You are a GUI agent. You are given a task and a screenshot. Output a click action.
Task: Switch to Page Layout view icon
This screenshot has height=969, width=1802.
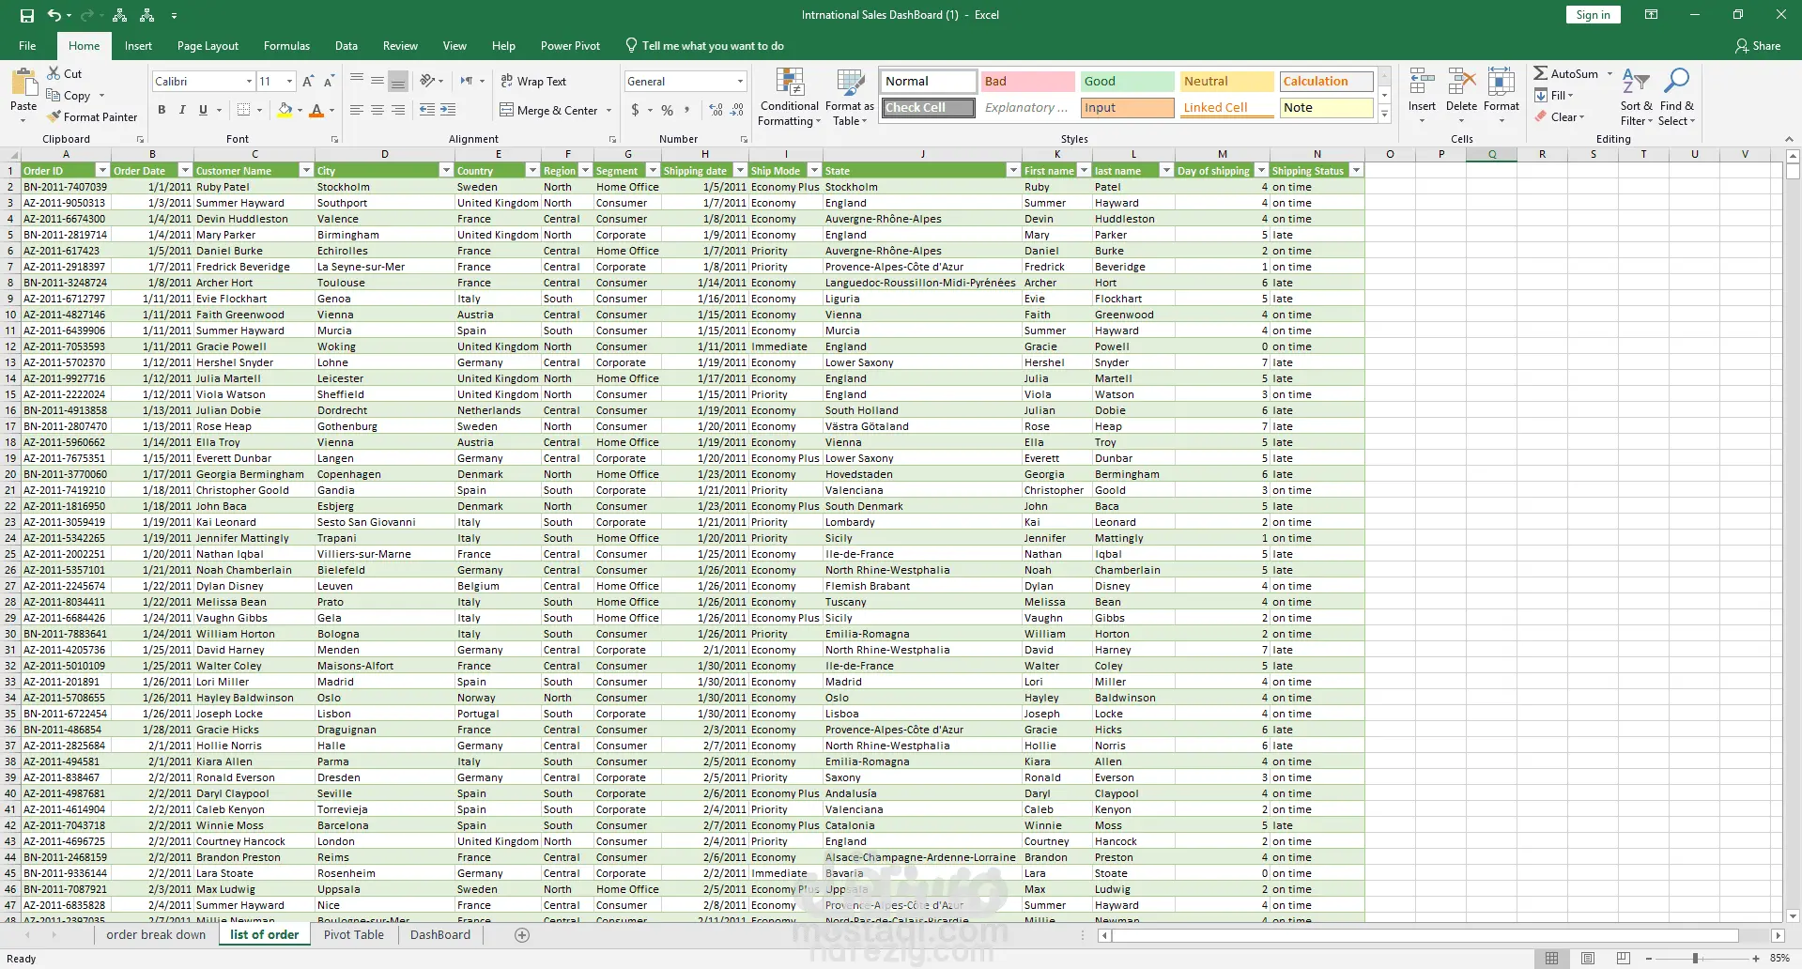coord(1587,958)
